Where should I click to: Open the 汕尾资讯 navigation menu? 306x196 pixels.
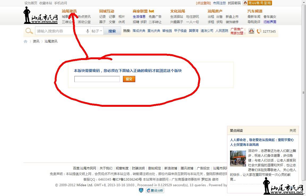(x=69, y=11)
